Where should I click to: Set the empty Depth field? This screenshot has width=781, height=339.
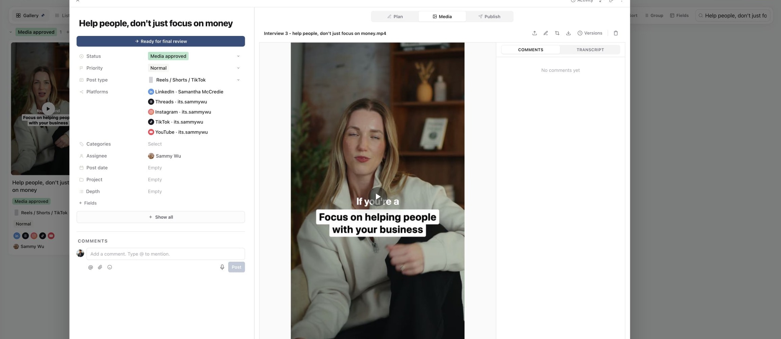click(x=155, y=191)
